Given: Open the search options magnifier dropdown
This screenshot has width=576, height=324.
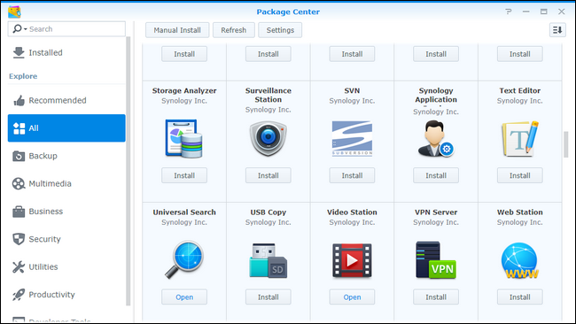Looking at the screenshot, I should (19, 29).
